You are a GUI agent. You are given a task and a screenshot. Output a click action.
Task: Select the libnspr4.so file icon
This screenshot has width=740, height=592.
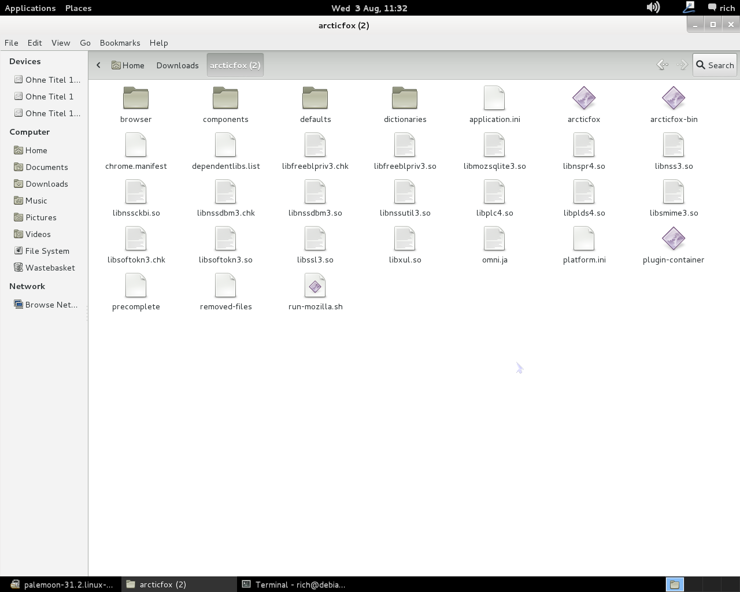pos(584,145)
